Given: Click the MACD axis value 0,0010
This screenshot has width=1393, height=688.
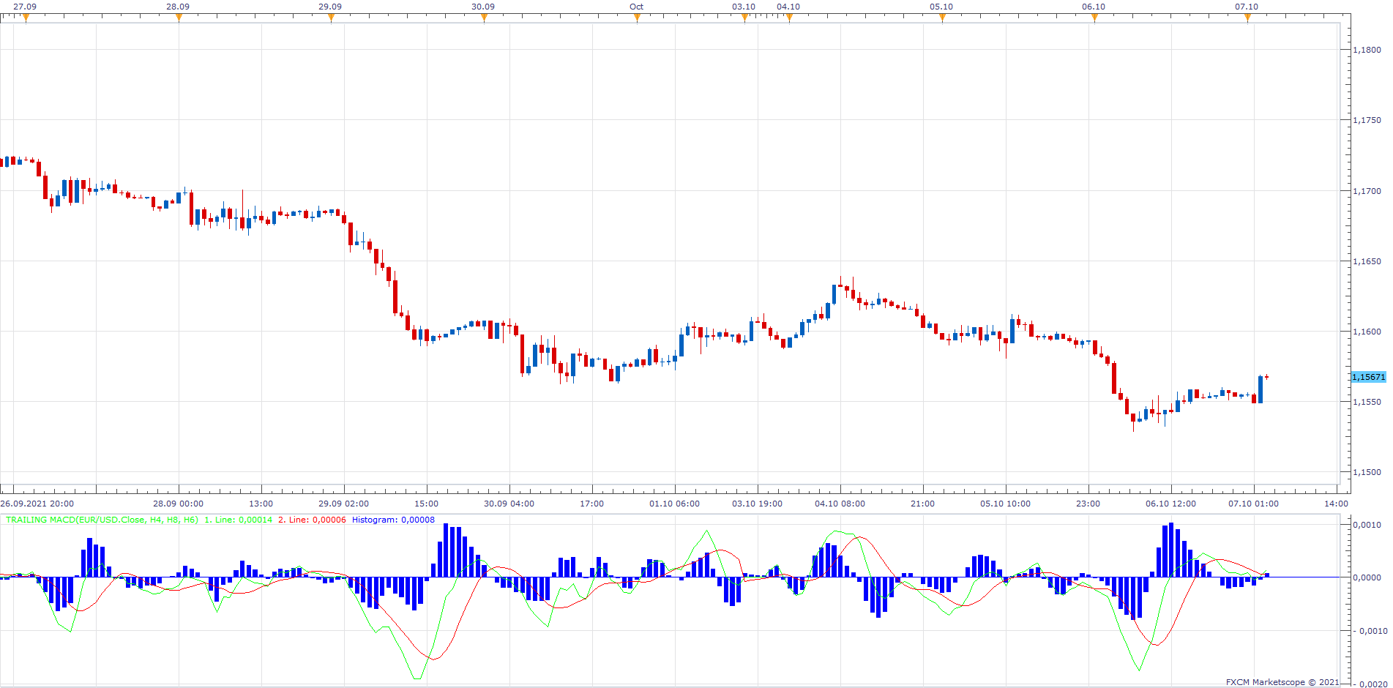Looking at the screenshot, I should click(1367, 525).
